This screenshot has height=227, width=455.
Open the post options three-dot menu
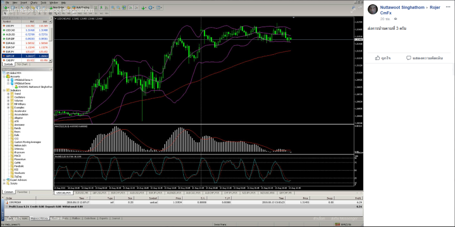[448, 6]
